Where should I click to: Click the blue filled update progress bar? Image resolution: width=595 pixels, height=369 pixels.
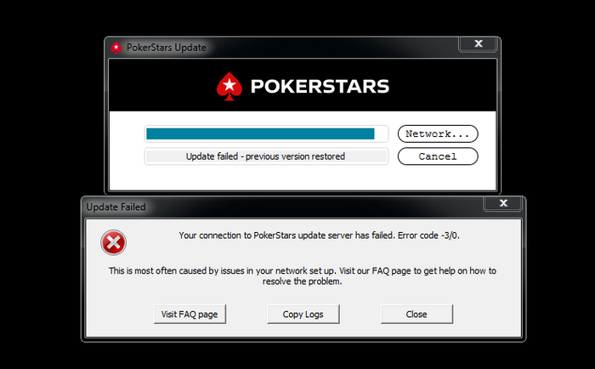tap(260, 133)
